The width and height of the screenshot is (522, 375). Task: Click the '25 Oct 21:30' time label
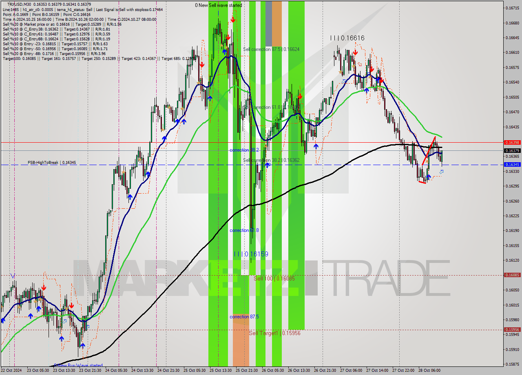coord(247,371)
